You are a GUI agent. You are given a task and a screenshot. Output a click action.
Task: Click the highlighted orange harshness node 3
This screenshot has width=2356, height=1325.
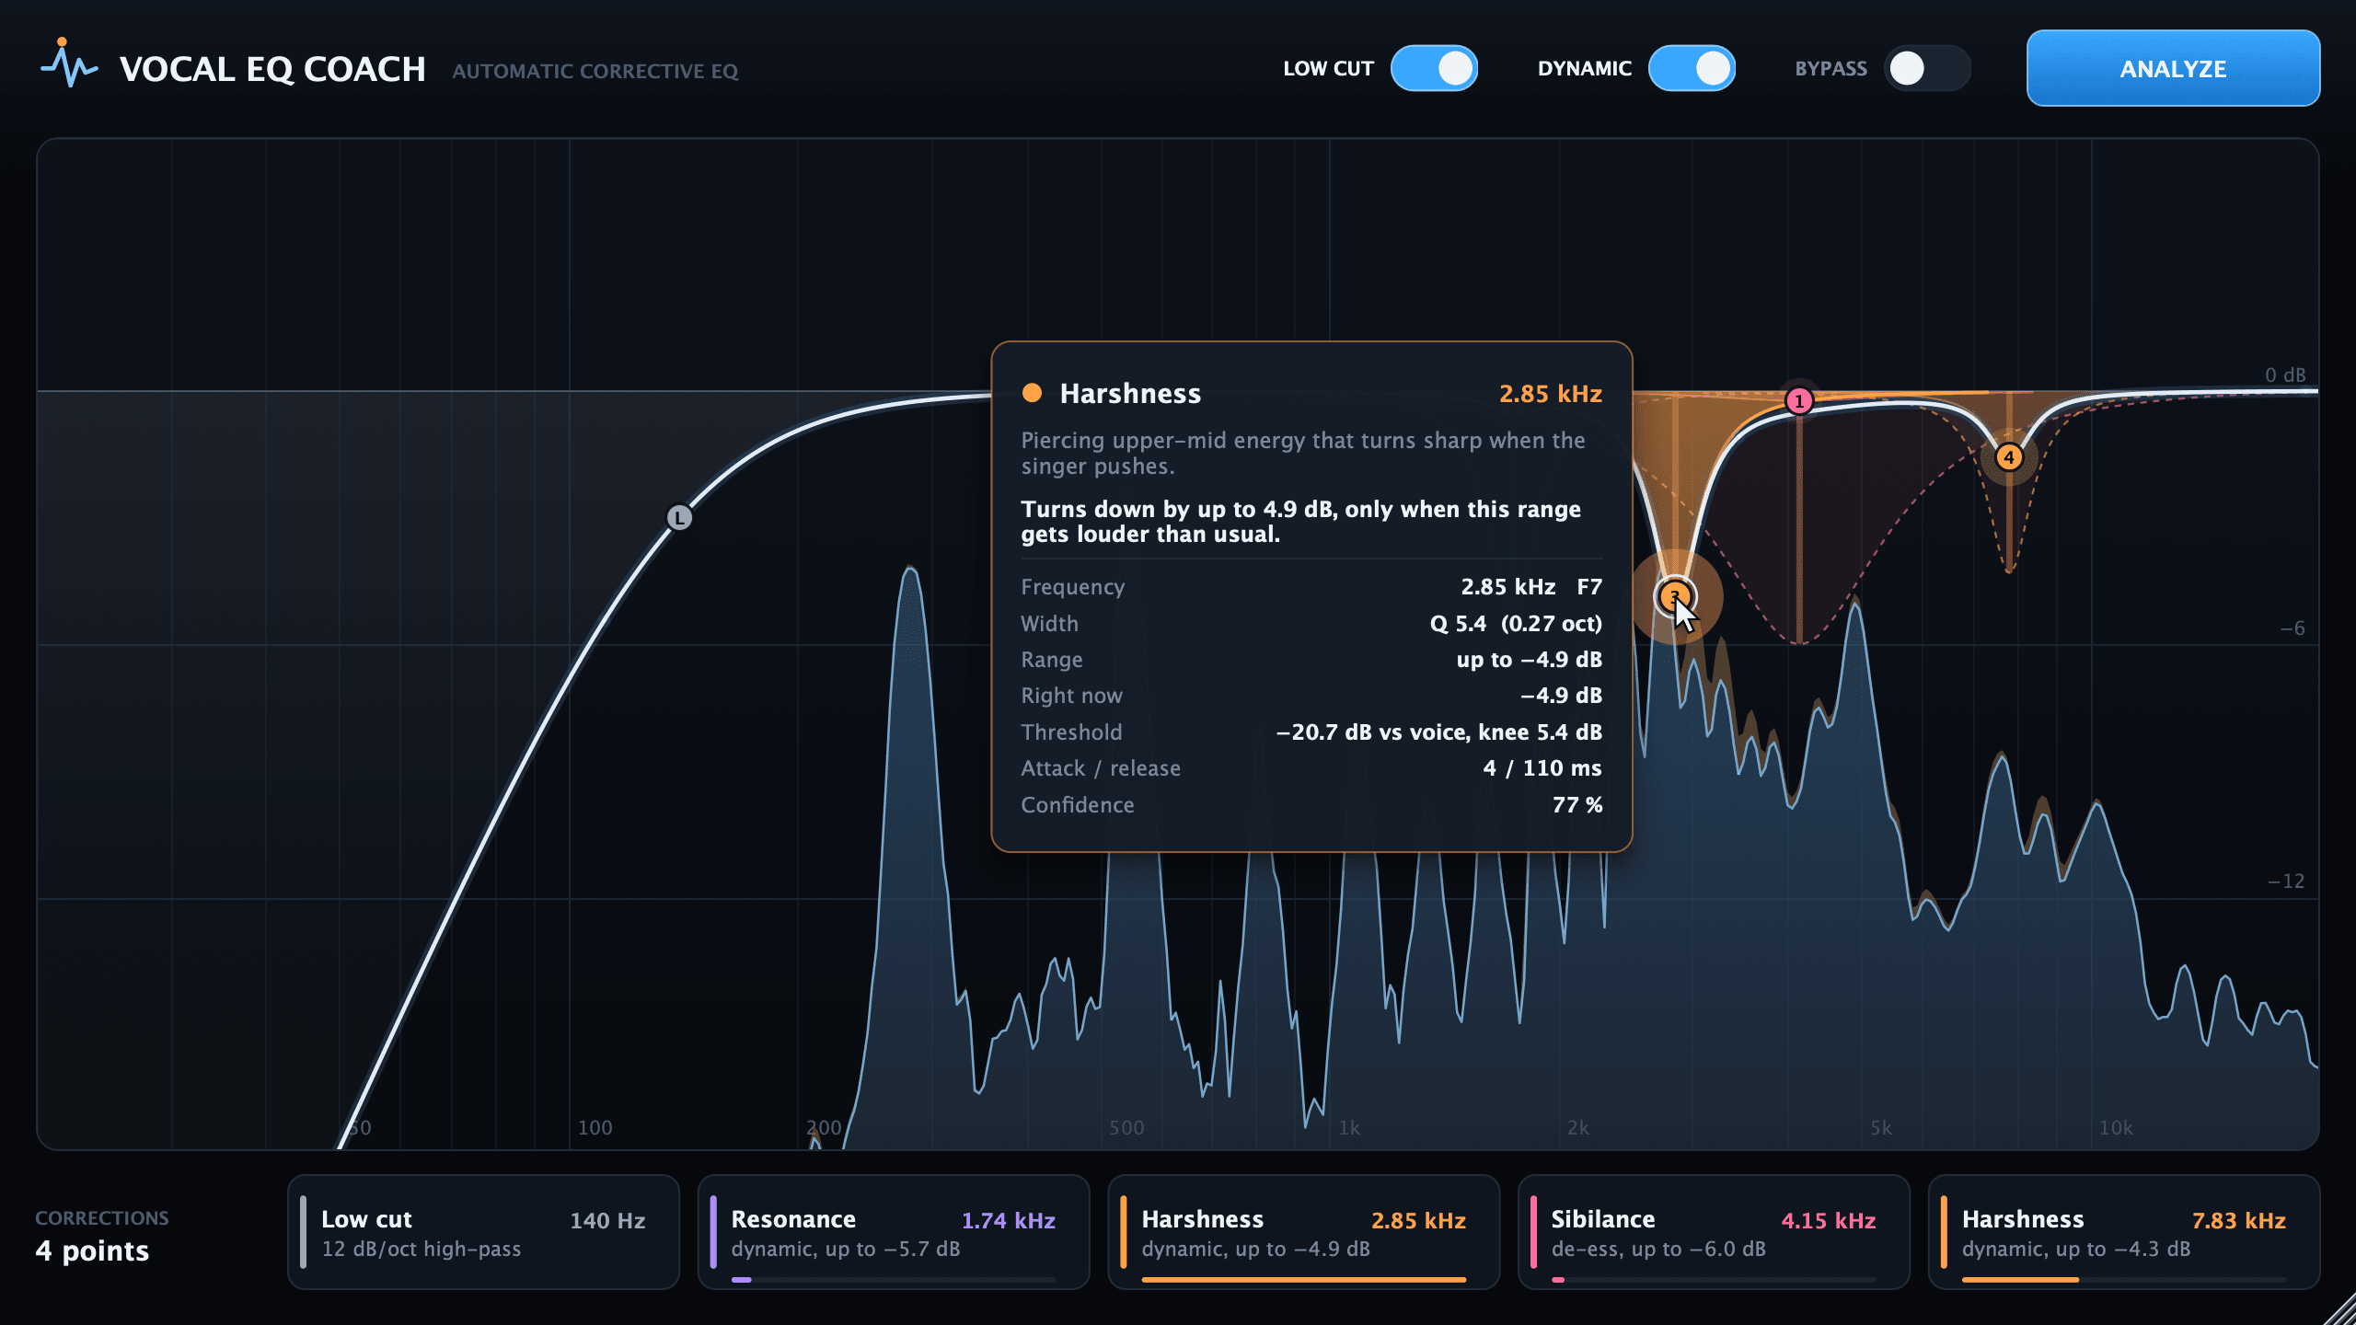(1674, 596)
